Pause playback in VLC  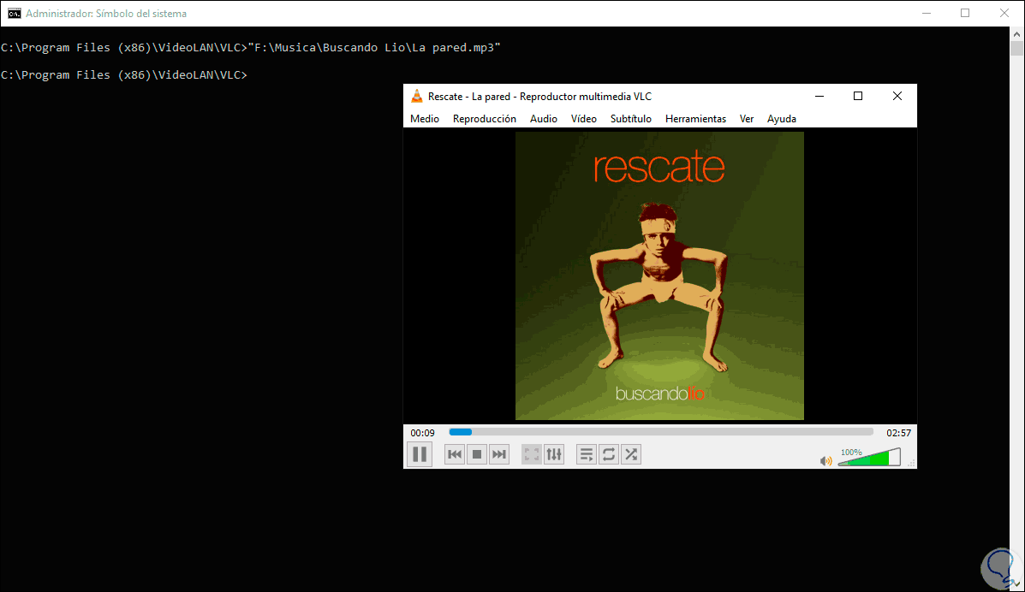[420, 454]
